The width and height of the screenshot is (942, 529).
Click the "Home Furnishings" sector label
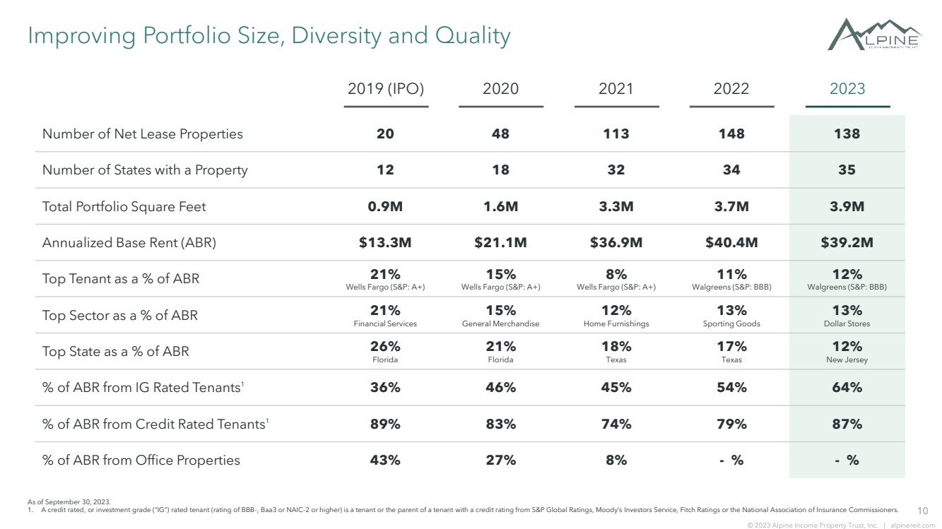coord(616,323)
